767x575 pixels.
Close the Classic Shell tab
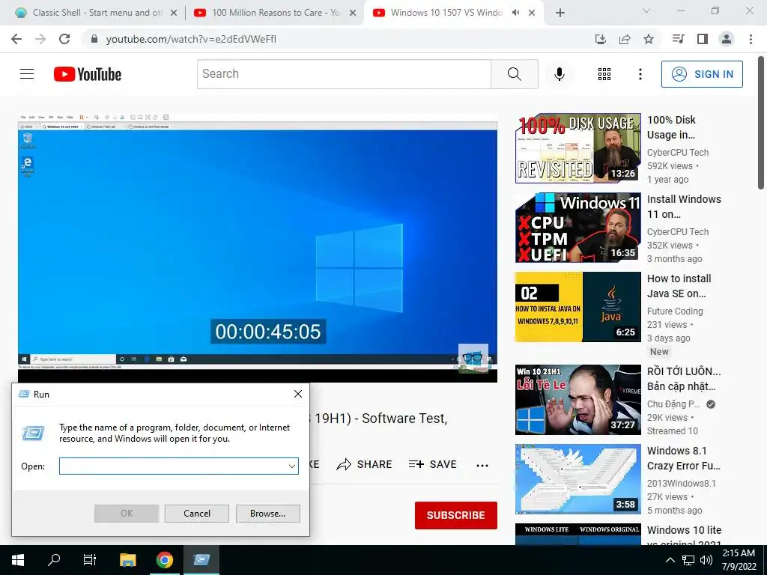tap(174, 13)
